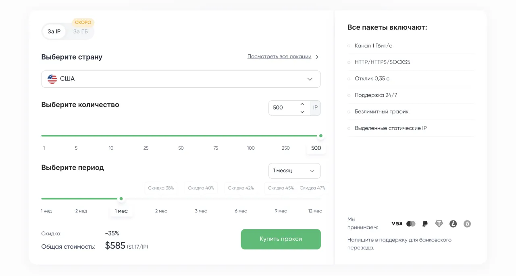Click the period slider handle
The height and width of the screenshot is (276, 516).
point(121,199)
